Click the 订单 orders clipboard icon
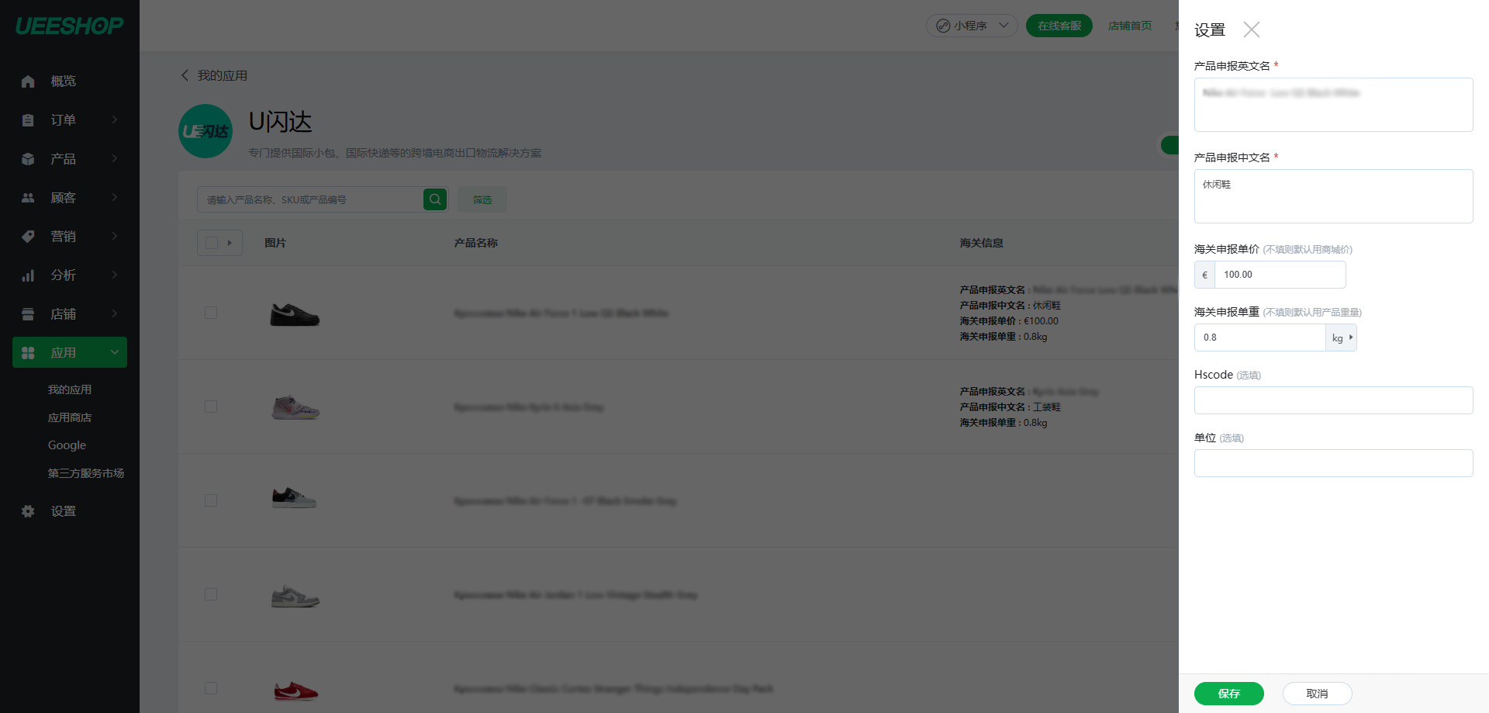This screenshot has width=1489, height=713. tap(28, 120)
